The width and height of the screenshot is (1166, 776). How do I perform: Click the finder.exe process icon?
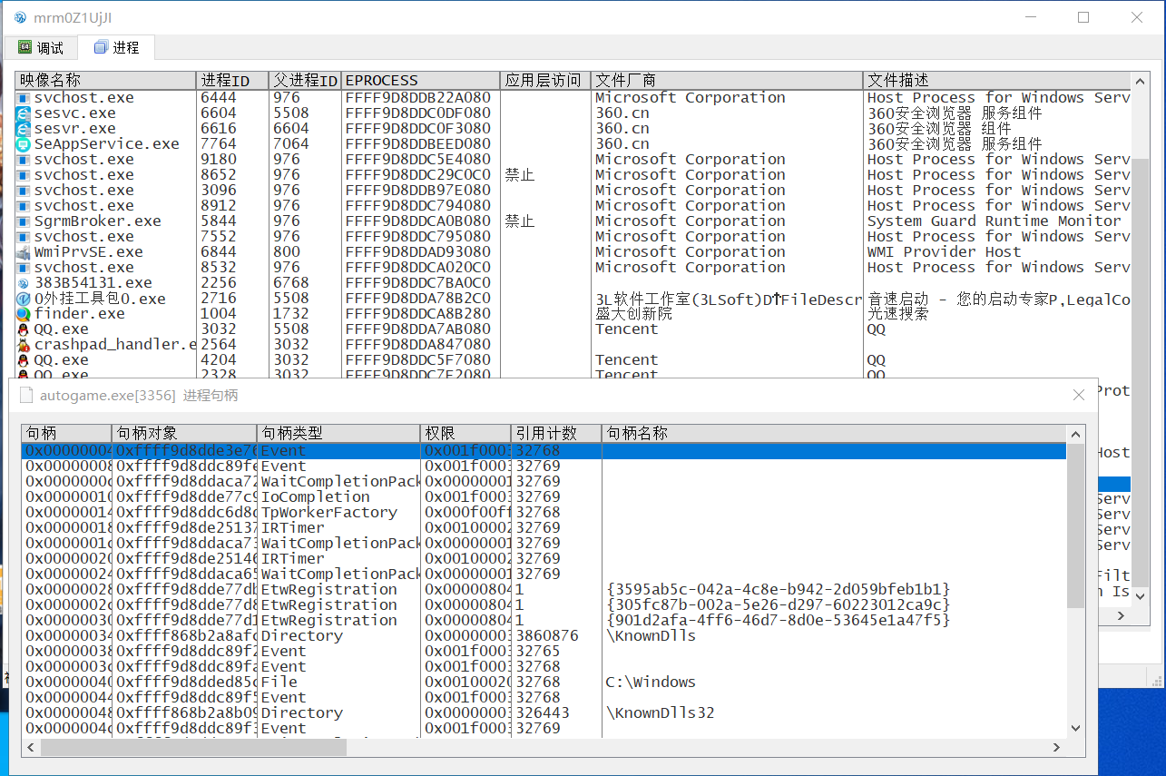click(24, 314)
